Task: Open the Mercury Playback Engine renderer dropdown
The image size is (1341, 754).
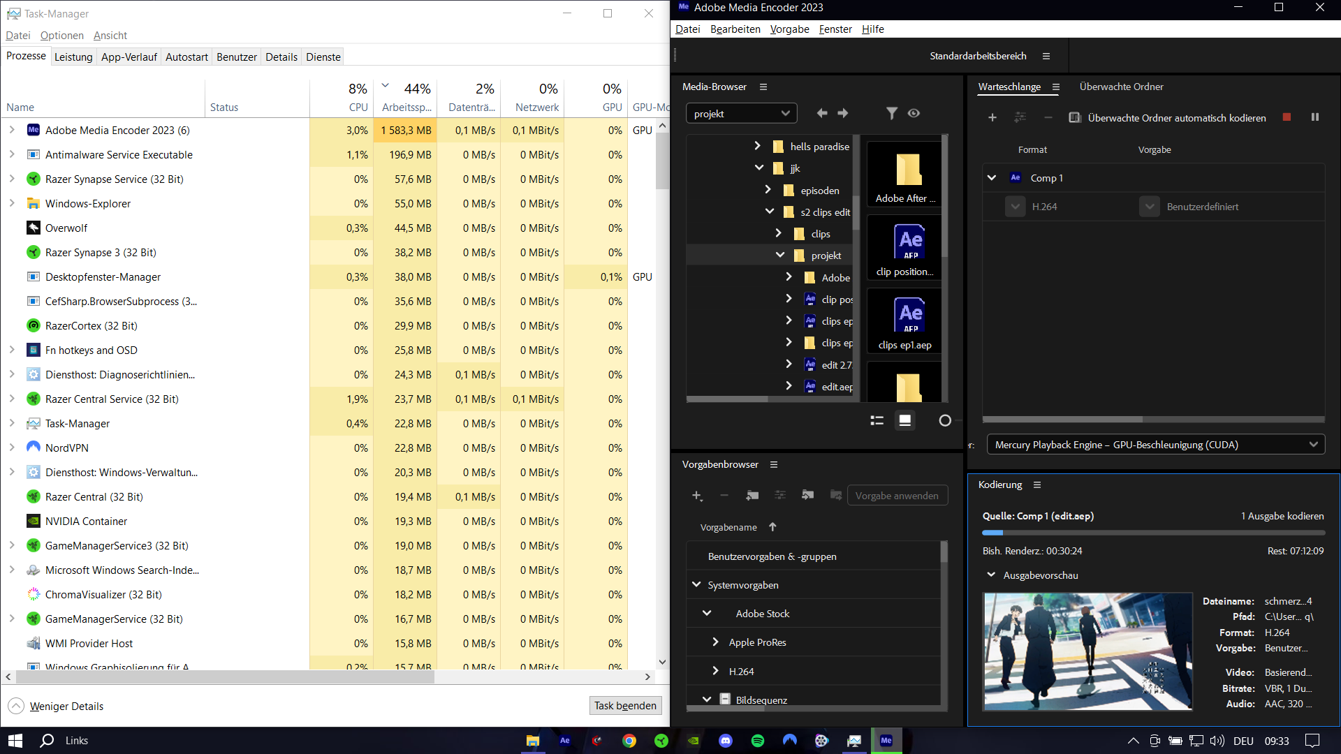Action: 1156,445
